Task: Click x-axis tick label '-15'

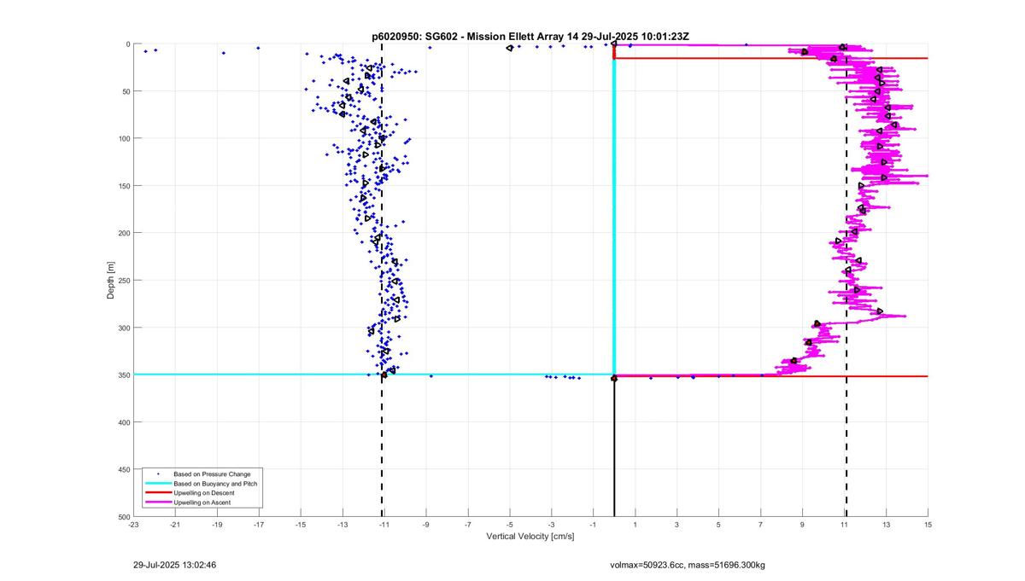Action: (x=301, y=525)
